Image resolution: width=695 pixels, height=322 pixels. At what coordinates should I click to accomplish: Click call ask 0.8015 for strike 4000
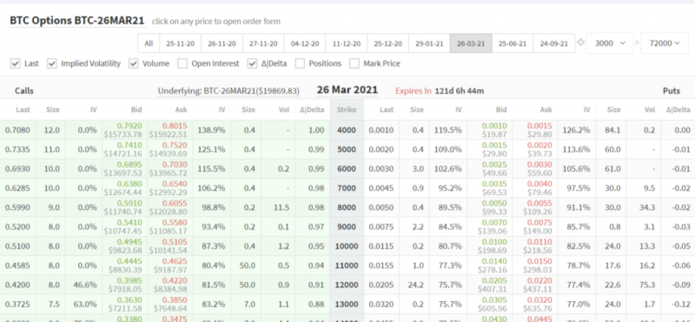tap(174, 126)
